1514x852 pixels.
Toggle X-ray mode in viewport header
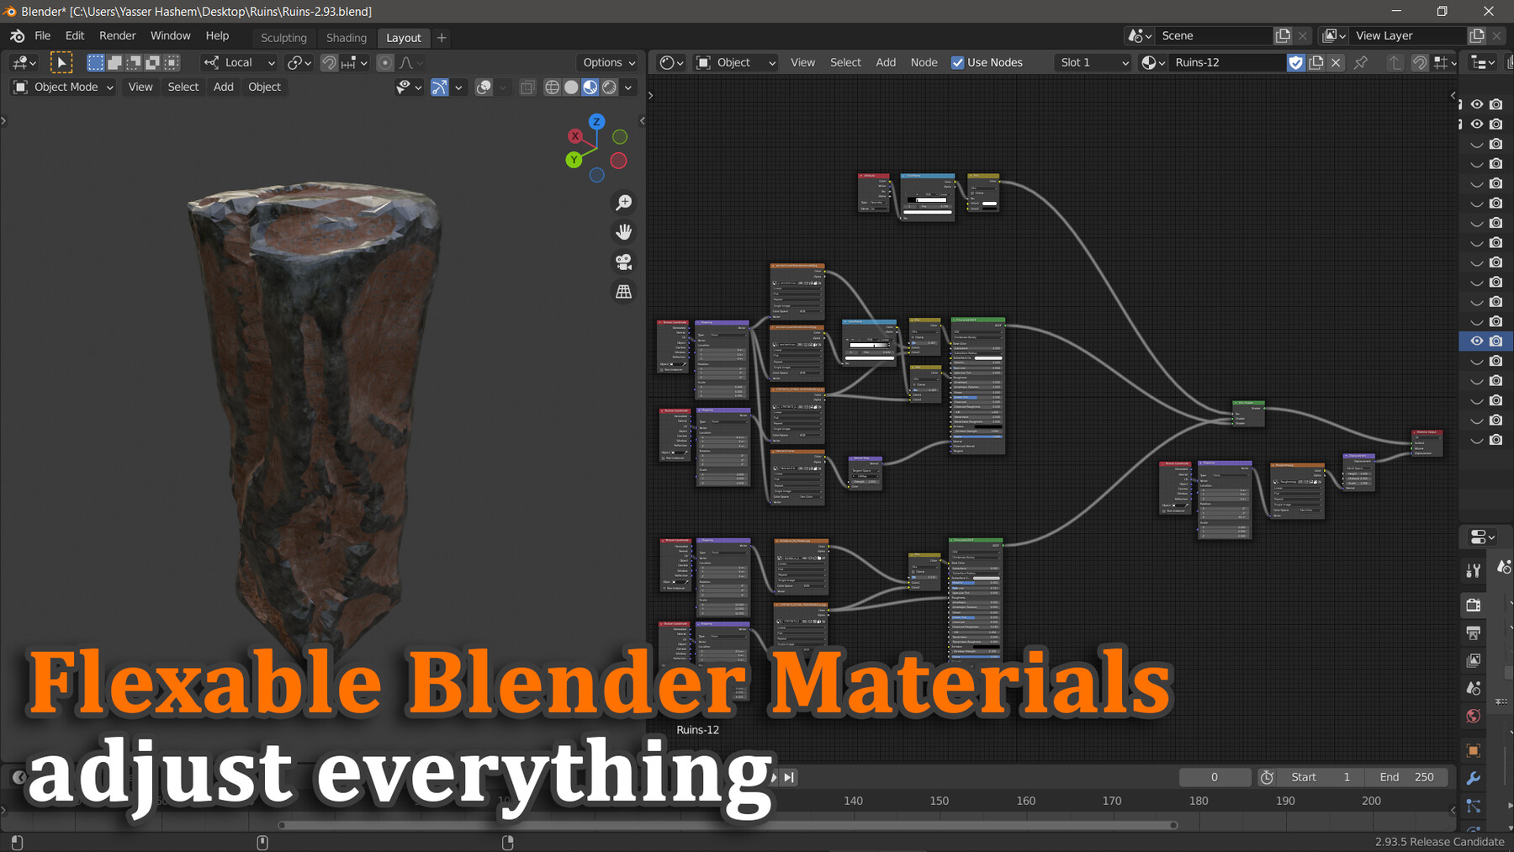pos(527,87)
